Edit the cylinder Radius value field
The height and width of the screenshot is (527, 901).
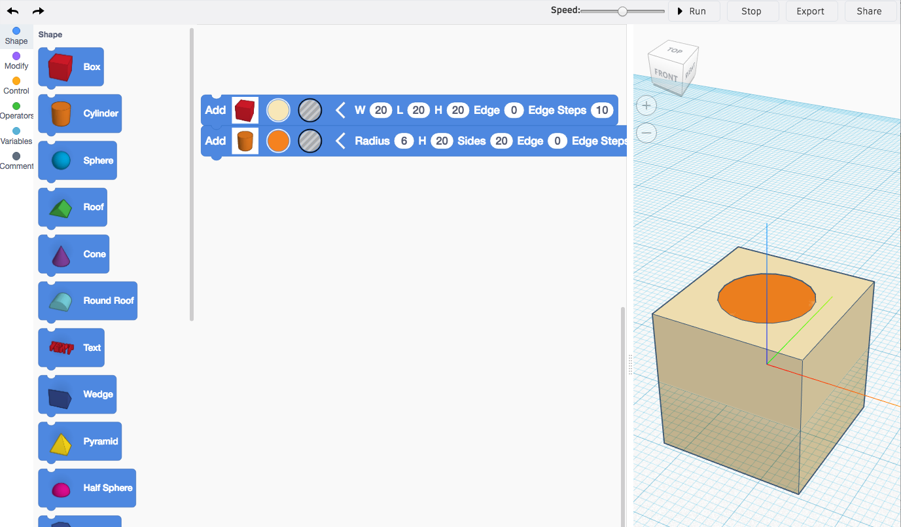(404, 141)
